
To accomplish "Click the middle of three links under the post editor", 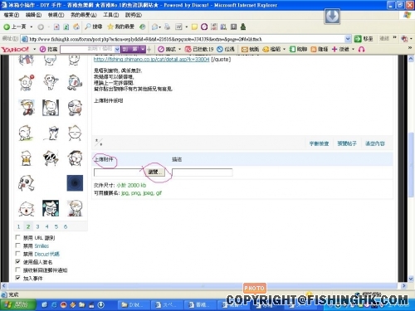I will pyautogui.click(x=347, y=143).
